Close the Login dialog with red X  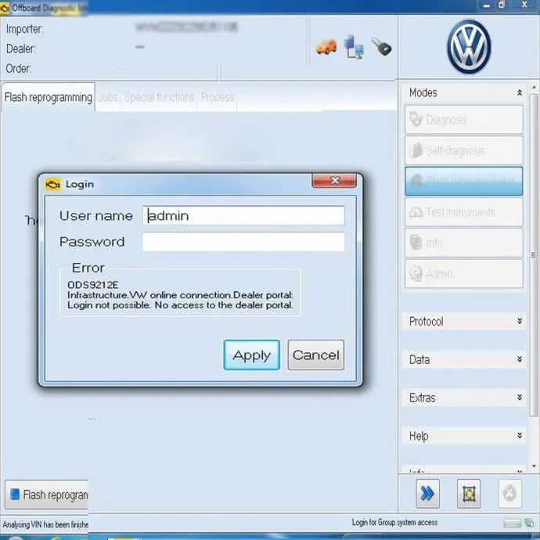coord(334,181)
